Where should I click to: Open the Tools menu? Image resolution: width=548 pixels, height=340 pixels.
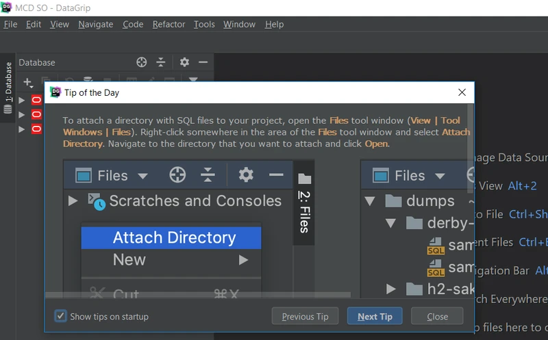[x=204, y=25]
